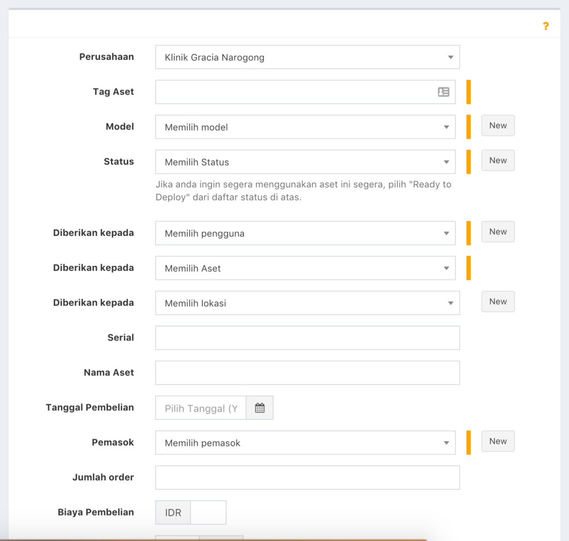This screenshot has width=569, height=541.
Task: Click the orange help question mark icon
Action: [x=546, y=26]
